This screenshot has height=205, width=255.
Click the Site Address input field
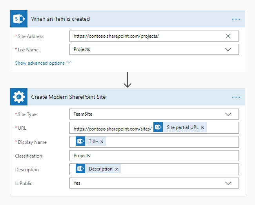[154, 36]
